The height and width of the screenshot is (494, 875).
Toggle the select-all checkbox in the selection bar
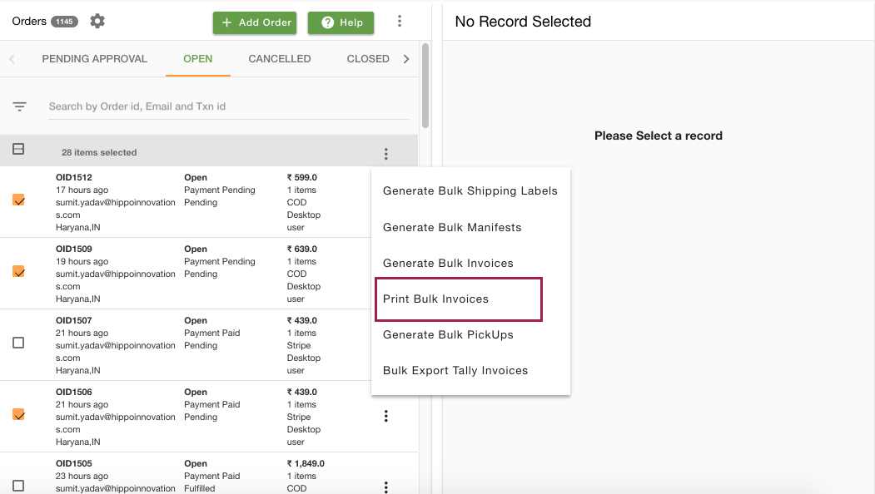(18, 149)
